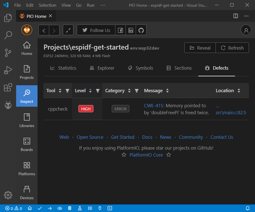The width and height of the screenshot is (255, 212).
Task: Open src\main.c:82:5 location link
Action: pos(231,113)
